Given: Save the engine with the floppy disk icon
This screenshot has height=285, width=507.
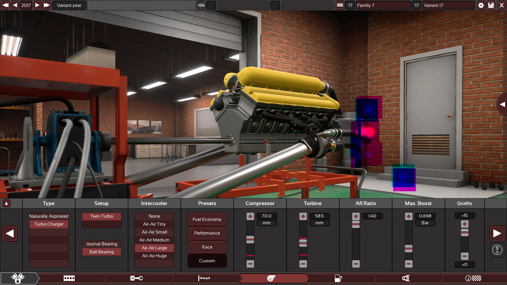Looking at the screenshot, I should click(491, 5).
